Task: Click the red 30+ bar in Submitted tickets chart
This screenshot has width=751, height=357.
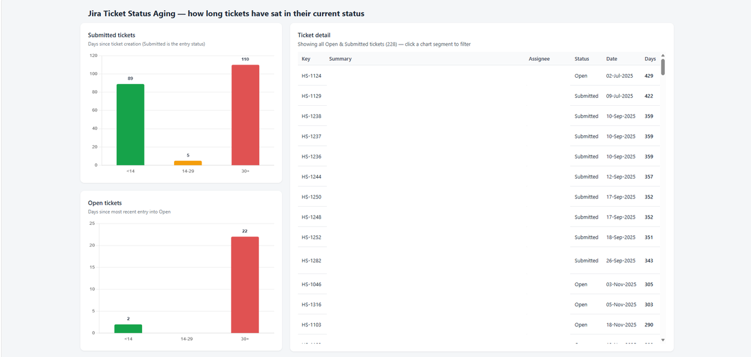Action: point(245,115)
